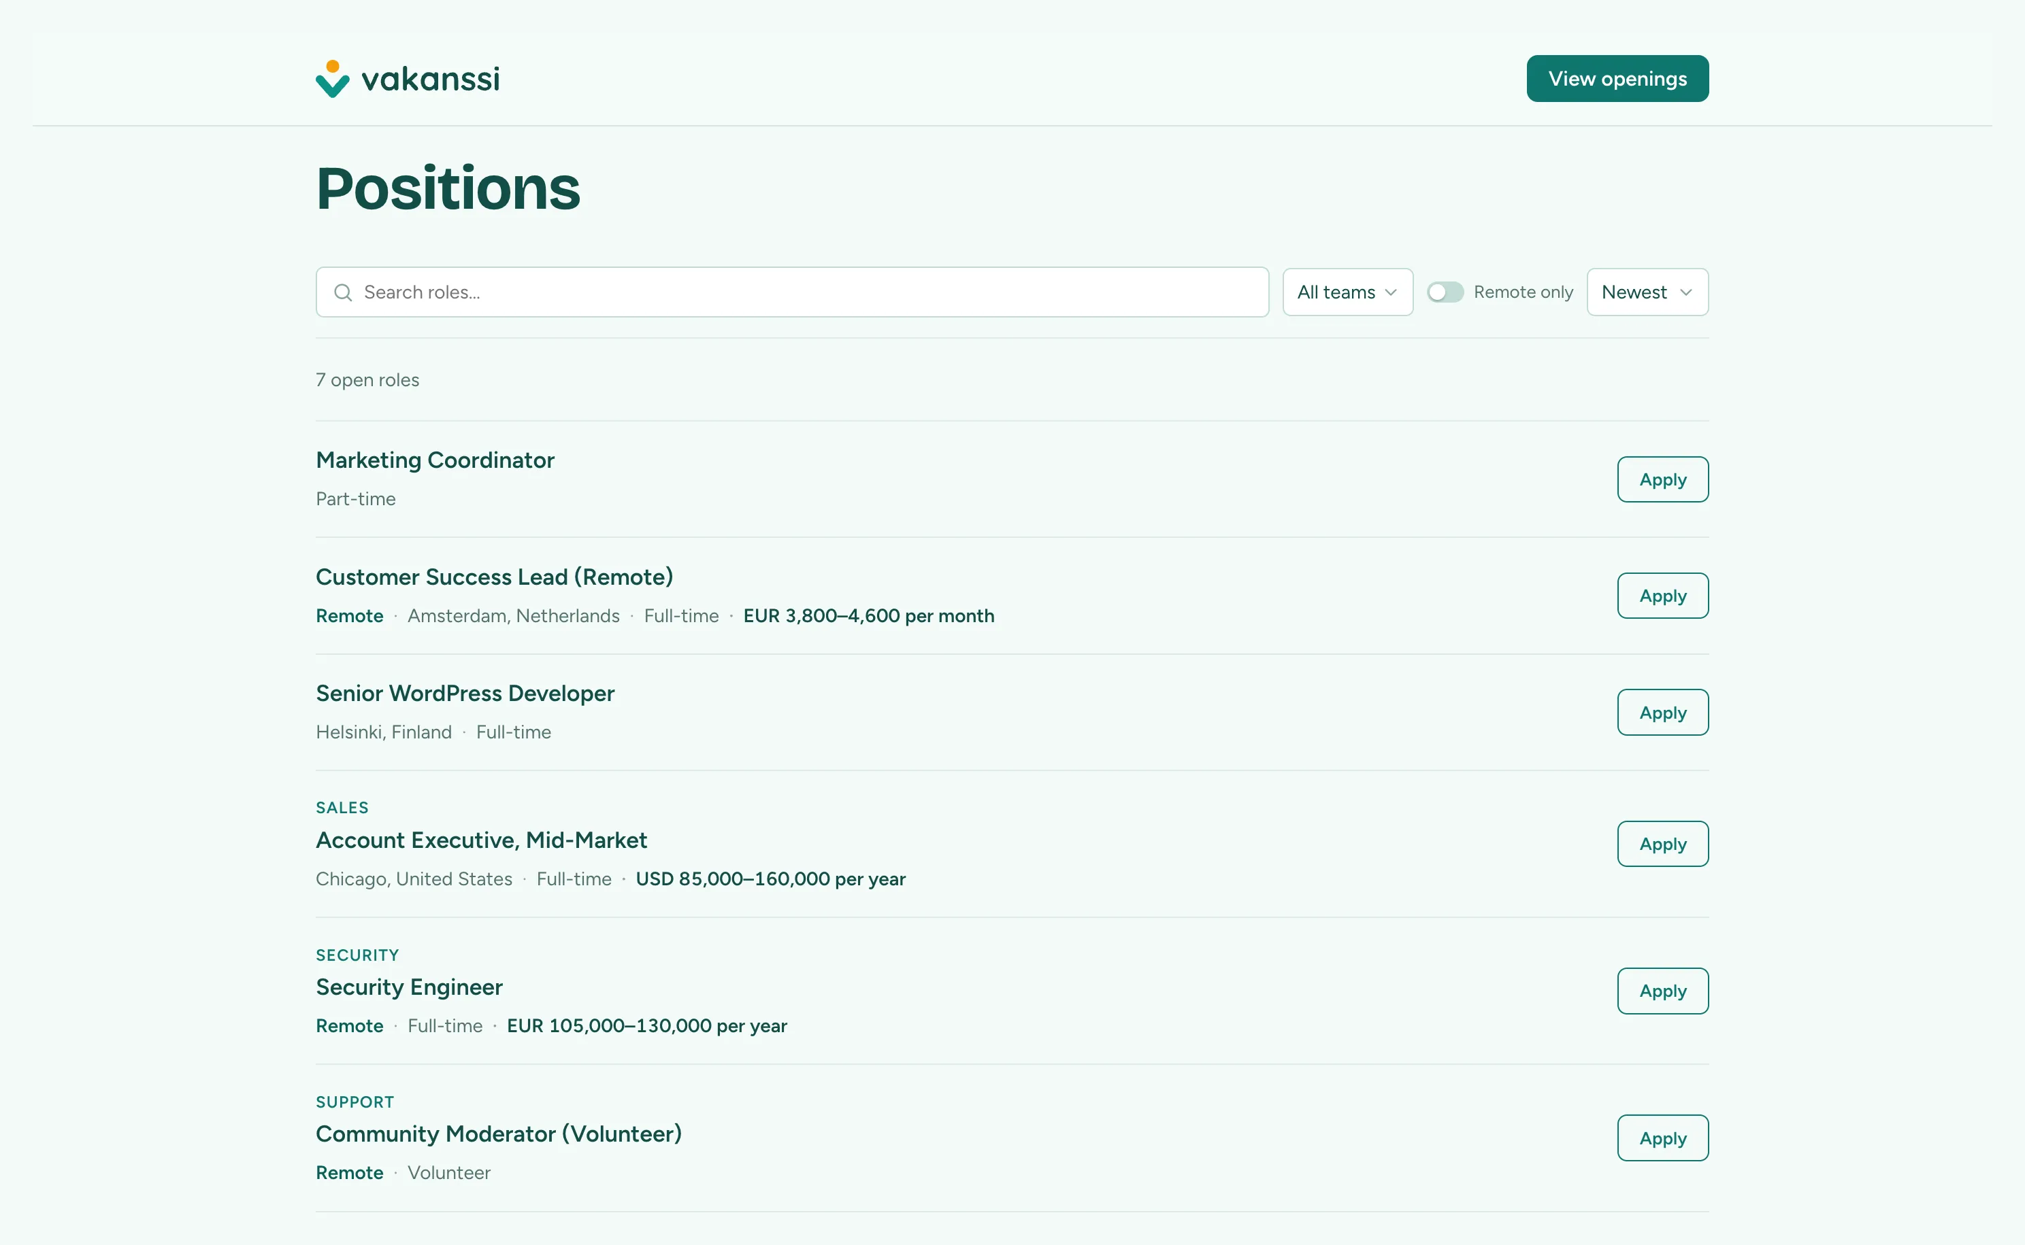Click the SALES team label
Screen dimensions: 2025x1245
pos(342,808)
